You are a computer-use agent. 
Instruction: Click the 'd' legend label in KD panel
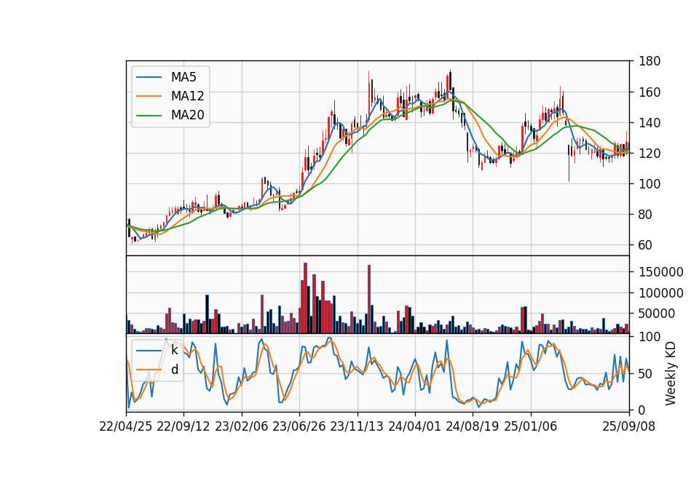(x=174, y=370)
